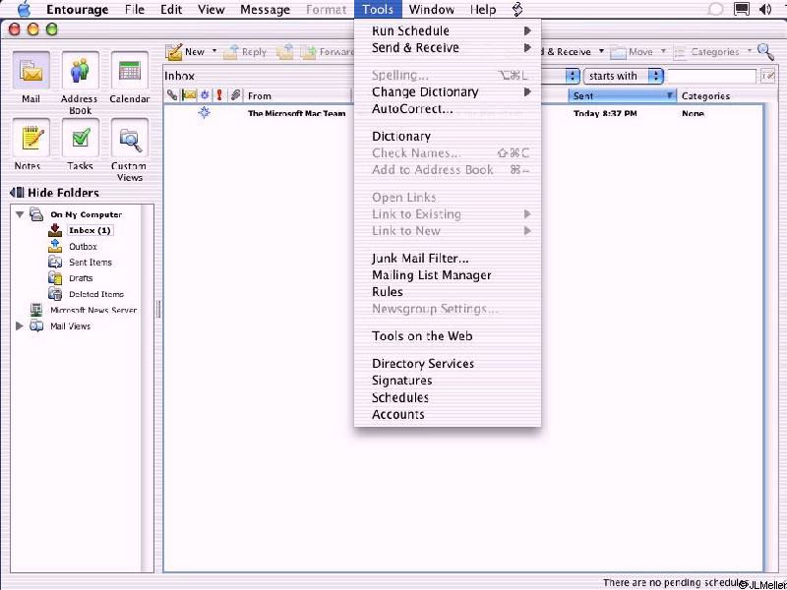Click the Drafts folder icon
787x590 pixels.
pos(55,278)
